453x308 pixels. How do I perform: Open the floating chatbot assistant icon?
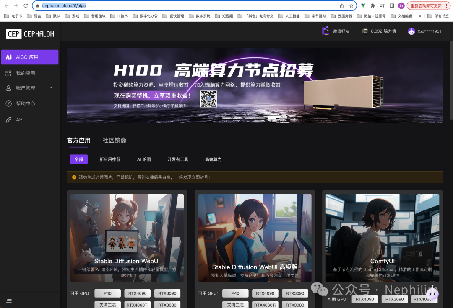click(x=432, y=293)
